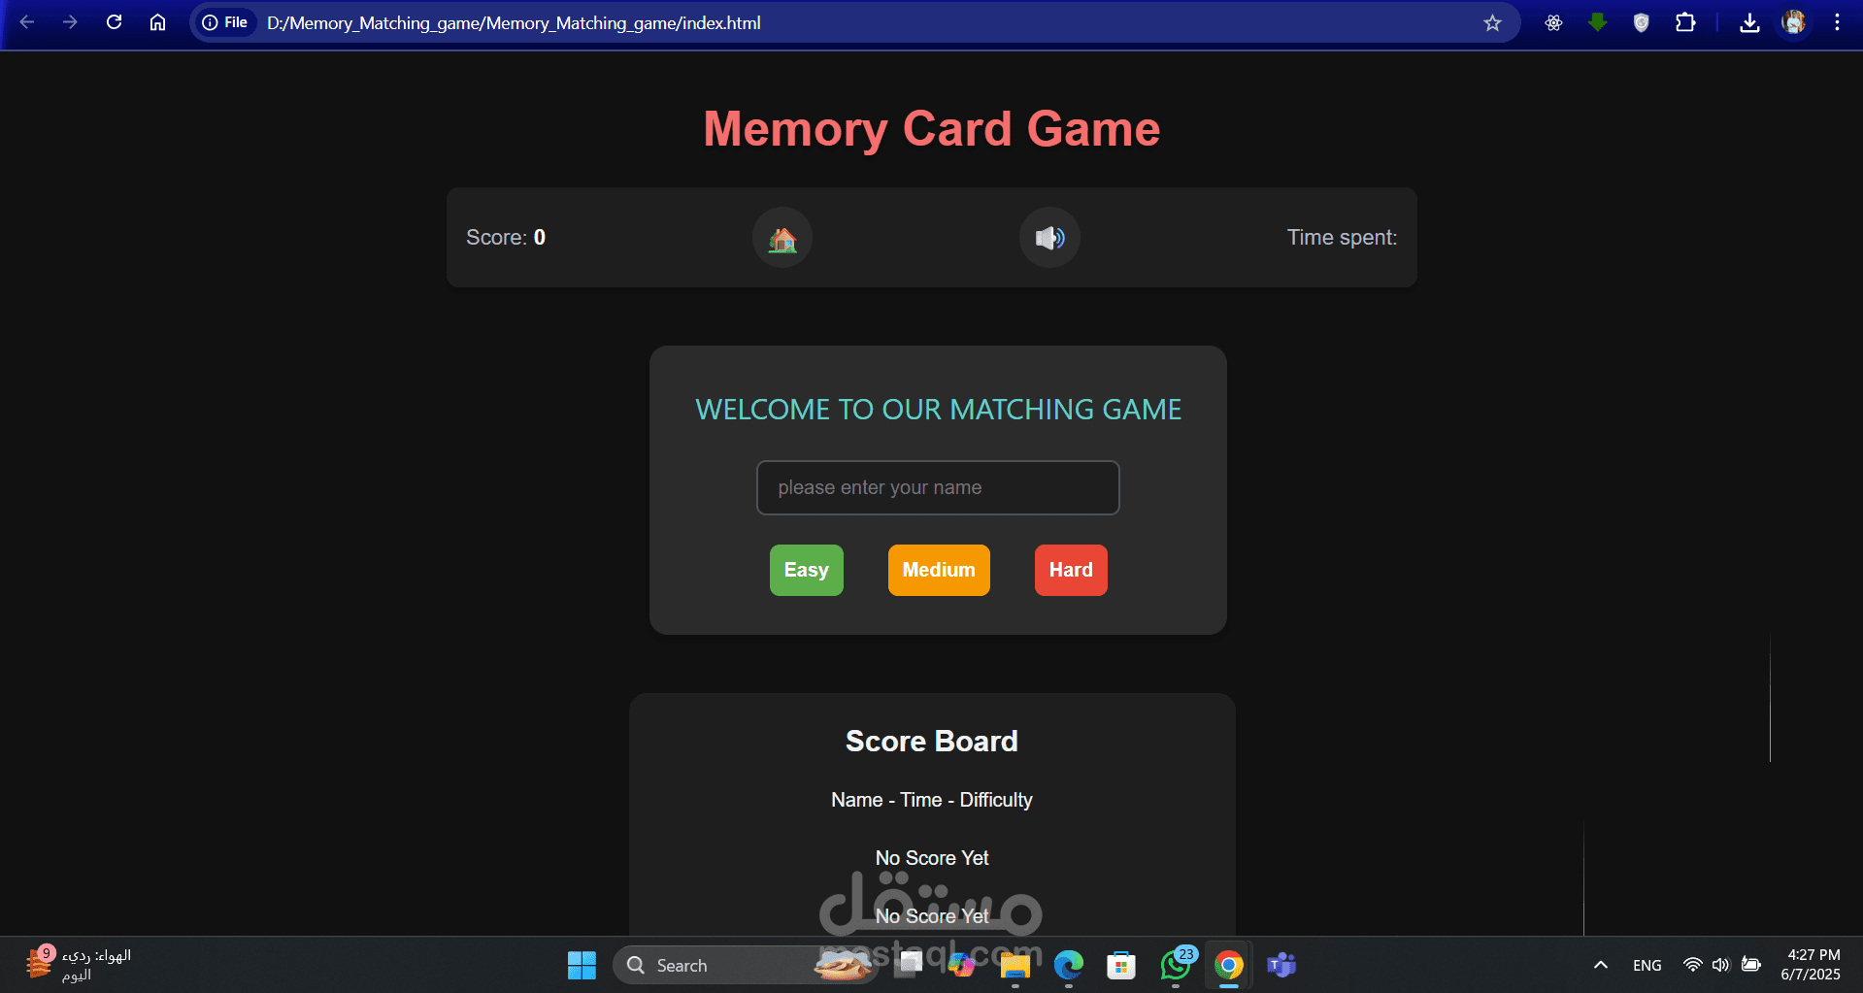
Task: Go back using browser back arrow
Action: 27,22
